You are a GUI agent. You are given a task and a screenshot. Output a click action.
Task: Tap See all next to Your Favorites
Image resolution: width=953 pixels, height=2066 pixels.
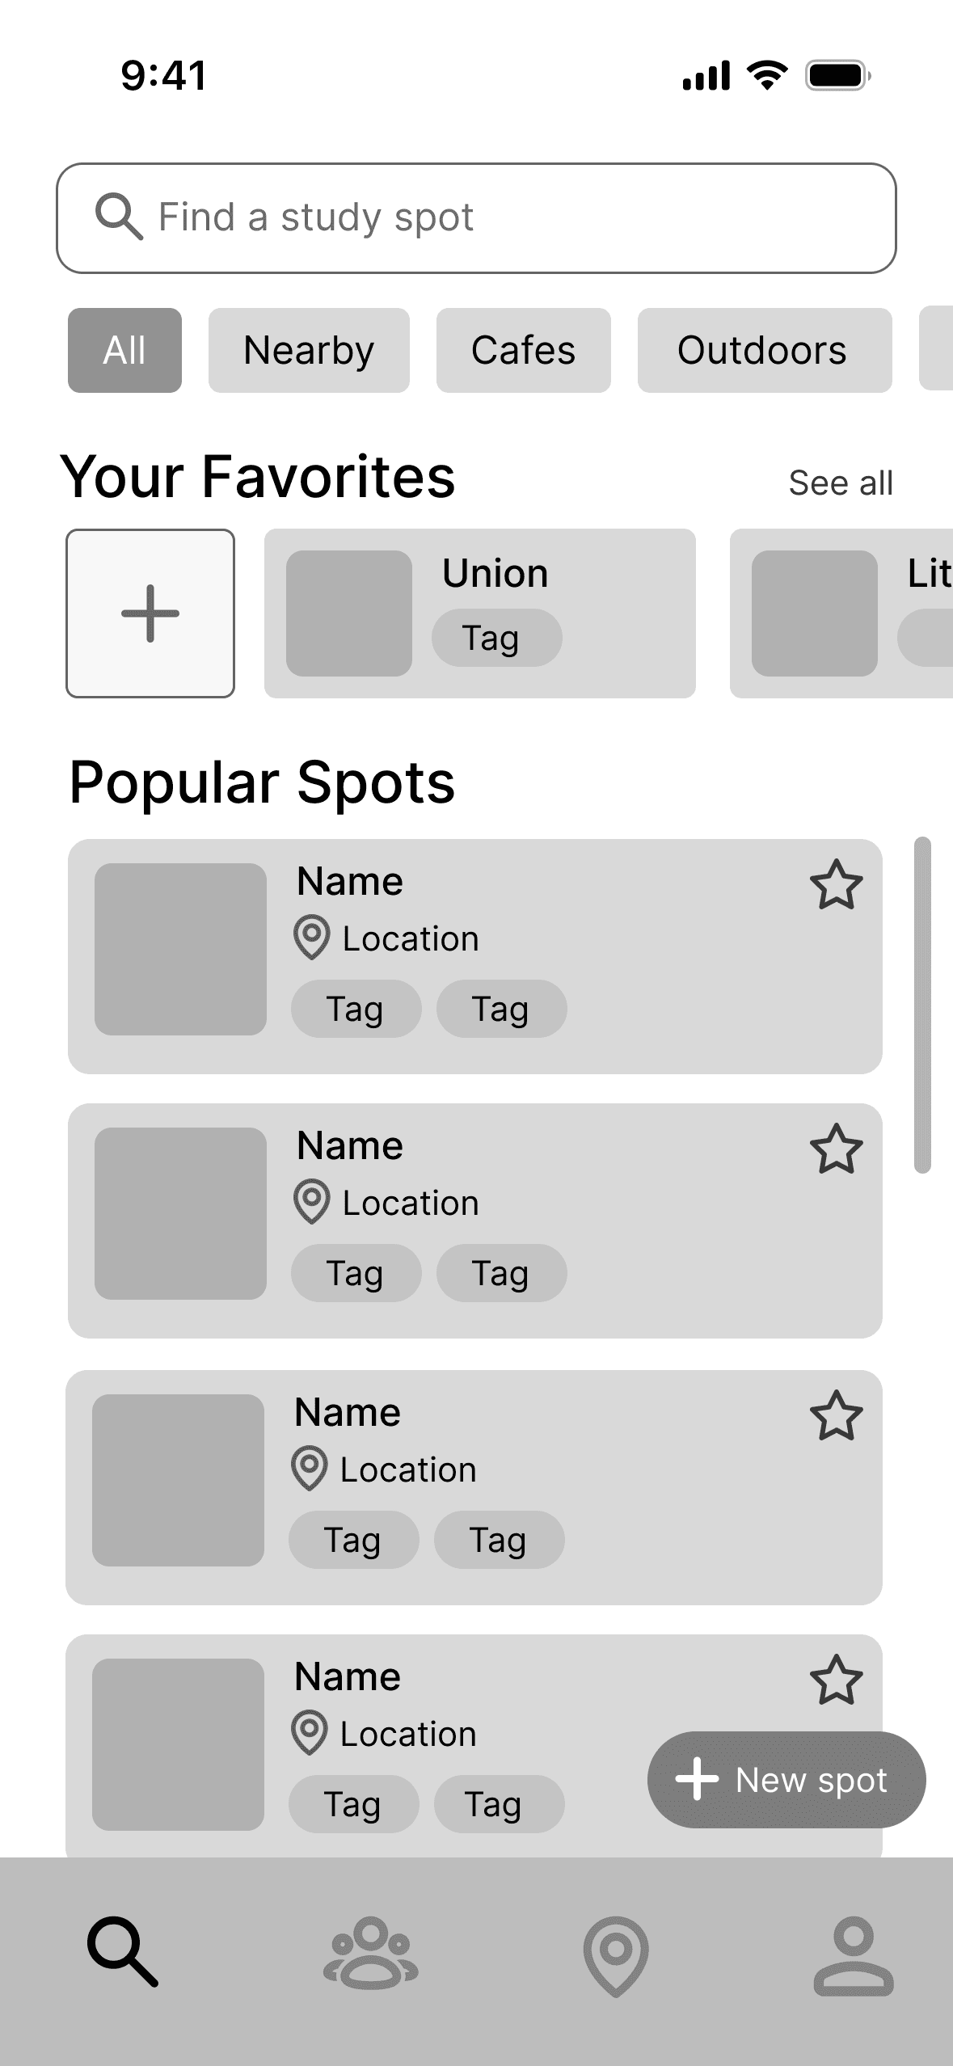point(841,483)
